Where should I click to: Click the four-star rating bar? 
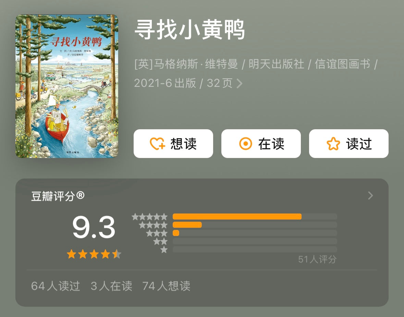[255, 225]
